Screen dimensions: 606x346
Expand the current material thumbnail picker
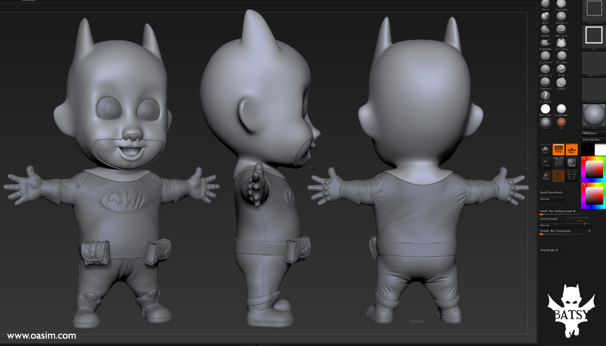click(x=594, y=115)
